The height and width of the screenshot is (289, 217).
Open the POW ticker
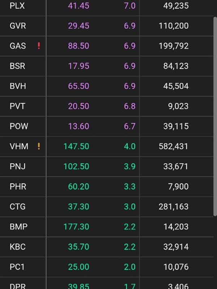click(19, 126)
